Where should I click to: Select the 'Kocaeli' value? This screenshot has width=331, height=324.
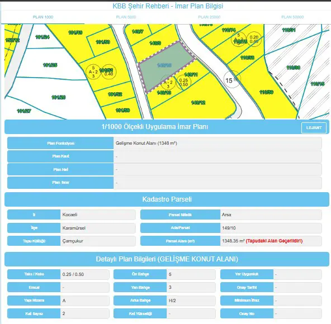[70, 215]
